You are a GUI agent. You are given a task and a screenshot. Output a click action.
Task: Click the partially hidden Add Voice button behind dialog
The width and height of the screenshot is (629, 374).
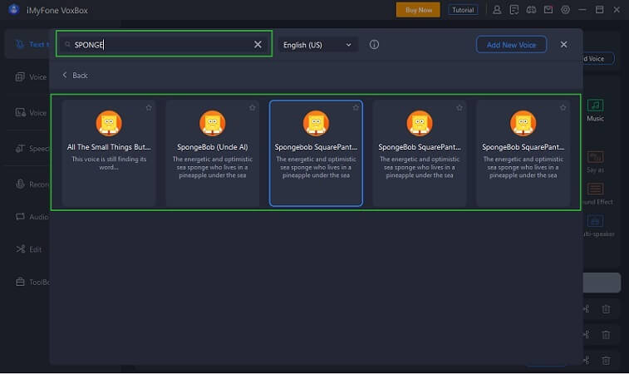pos(598,58)
